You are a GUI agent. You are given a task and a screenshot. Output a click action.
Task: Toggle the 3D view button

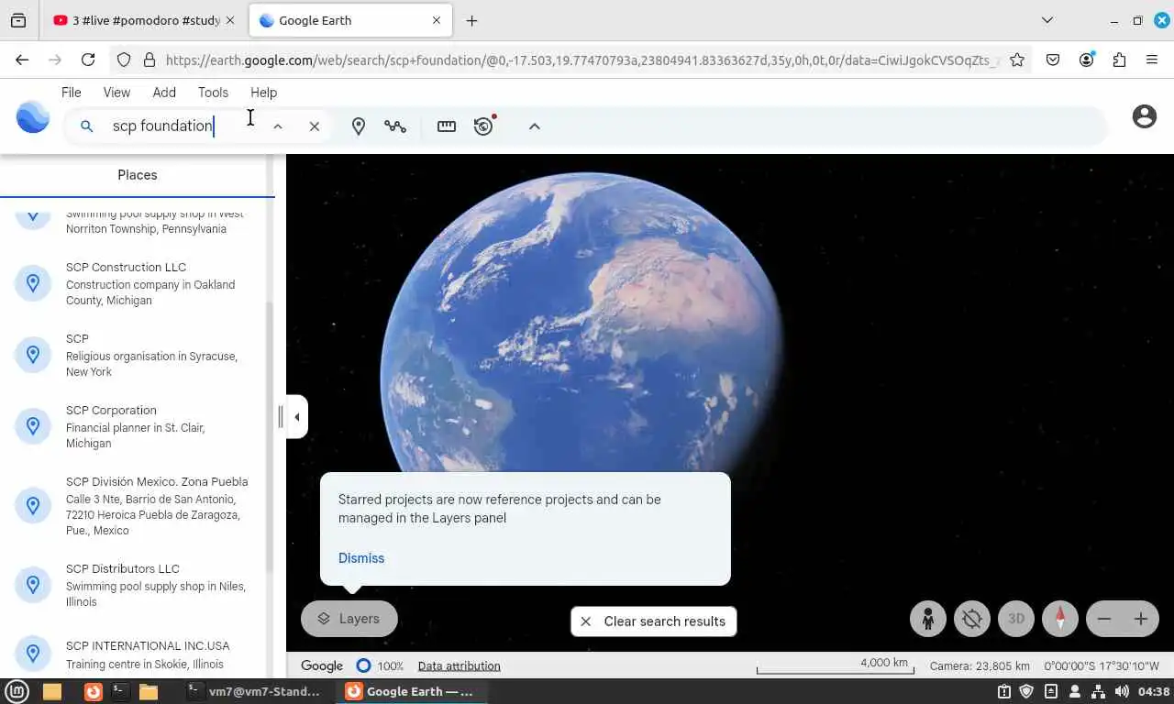point(1016,619)
